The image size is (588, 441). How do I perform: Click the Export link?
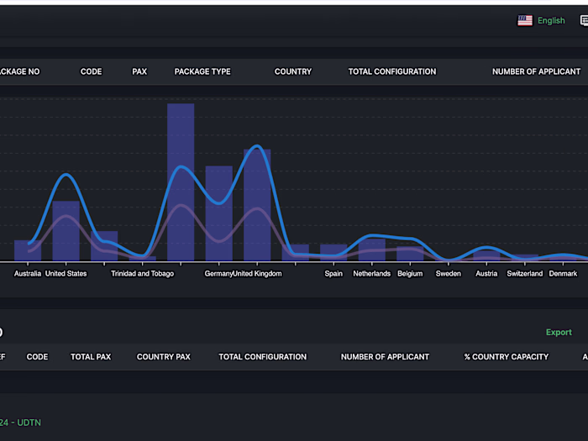click(559, 333)
